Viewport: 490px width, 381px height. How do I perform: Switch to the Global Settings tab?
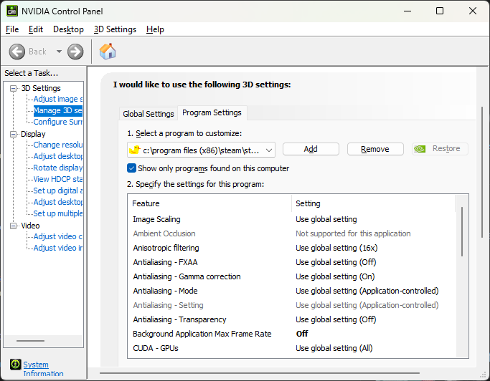(149, 114)
